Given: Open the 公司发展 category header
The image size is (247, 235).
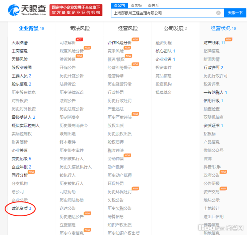Looking at the screenshot, I should click(x=173, y=29).
